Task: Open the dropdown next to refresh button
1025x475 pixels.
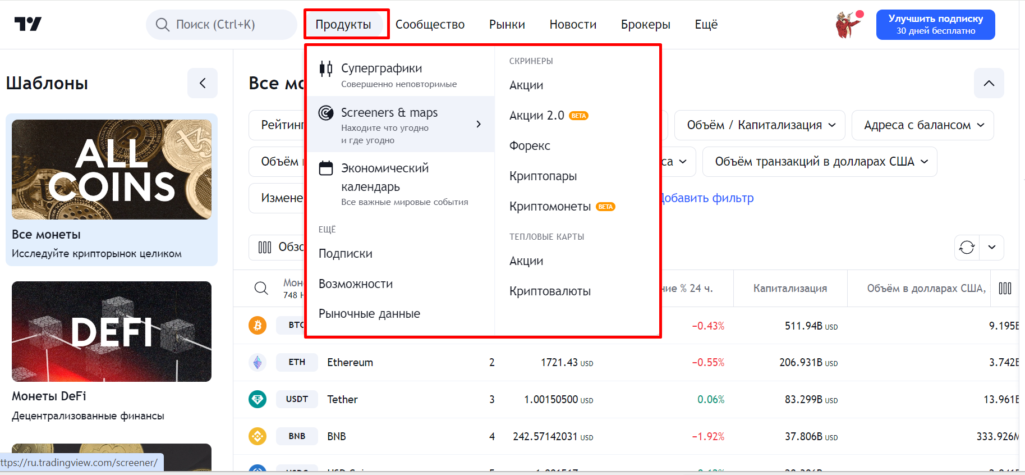Action: click(992, 248)
